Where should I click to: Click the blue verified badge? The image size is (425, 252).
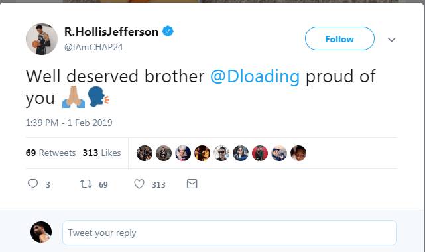pyautogui.click(x=168, y=31)
